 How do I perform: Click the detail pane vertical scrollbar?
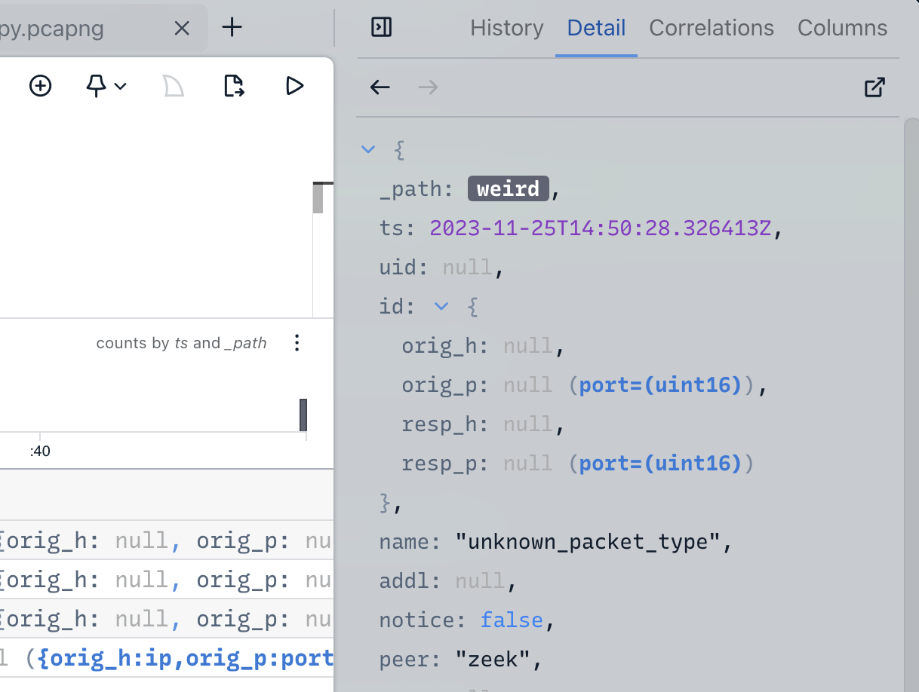click(911, 405)
